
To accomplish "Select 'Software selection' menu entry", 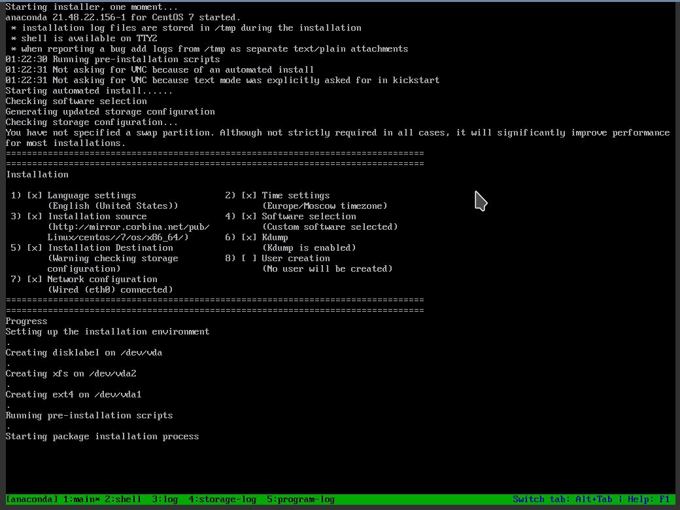I will [309, 216].
